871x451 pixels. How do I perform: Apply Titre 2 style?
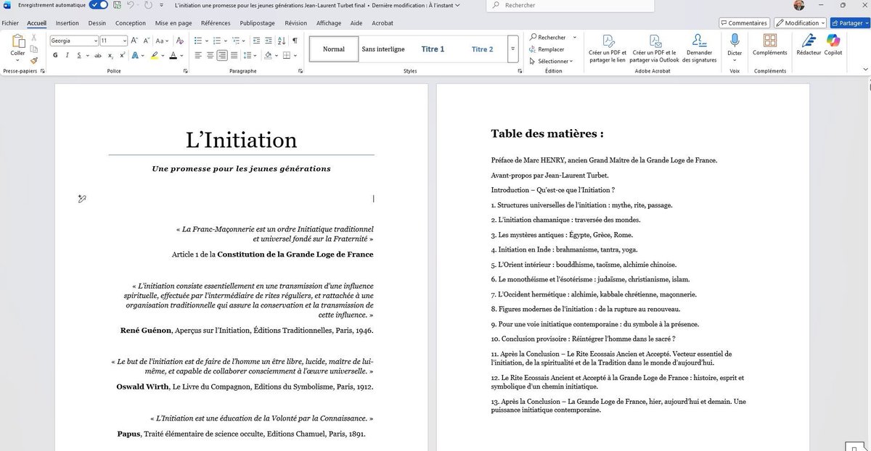click(x=482, y=49)
